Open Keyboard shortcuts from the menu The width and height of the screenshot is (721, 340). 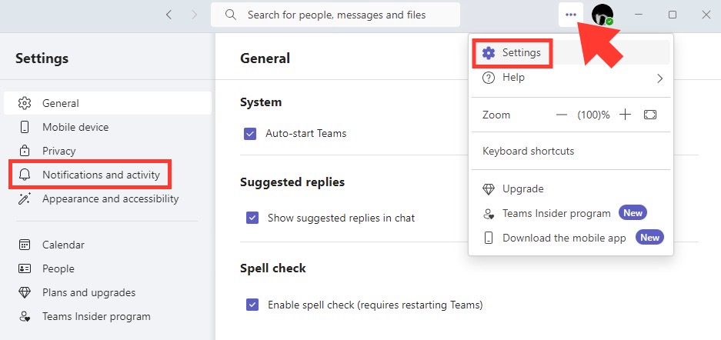pos(571,152)
